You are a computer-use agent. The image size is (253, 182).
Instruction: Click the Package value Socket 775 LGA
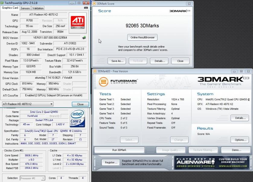pyautogui.click(x=44, y=120)
